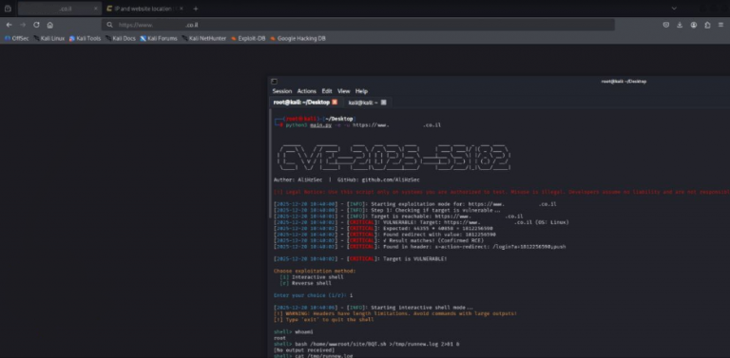Click the Author AliHzSec line
This screenshot has width=730, height=358.
click(x=347, y=179)
